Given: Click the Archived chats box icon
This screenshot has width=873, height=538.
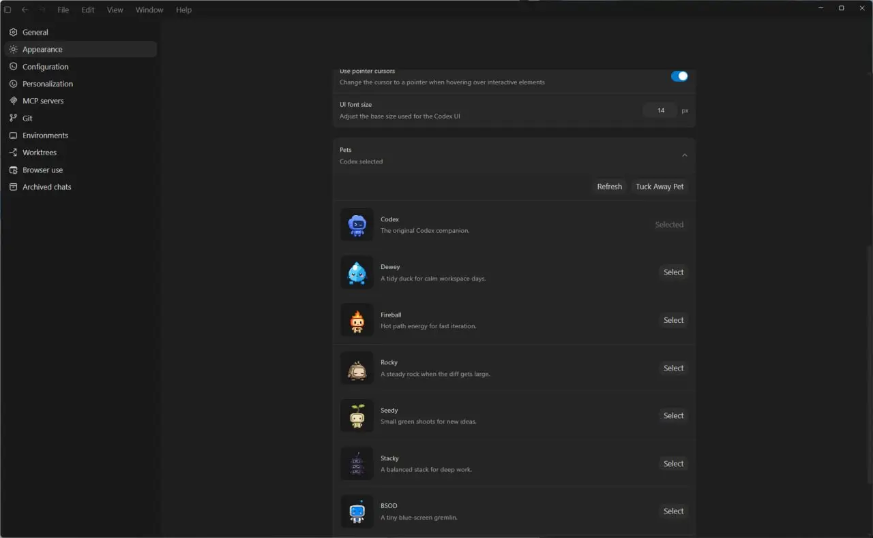Looking at the screenshot, I should coord(13,187).
